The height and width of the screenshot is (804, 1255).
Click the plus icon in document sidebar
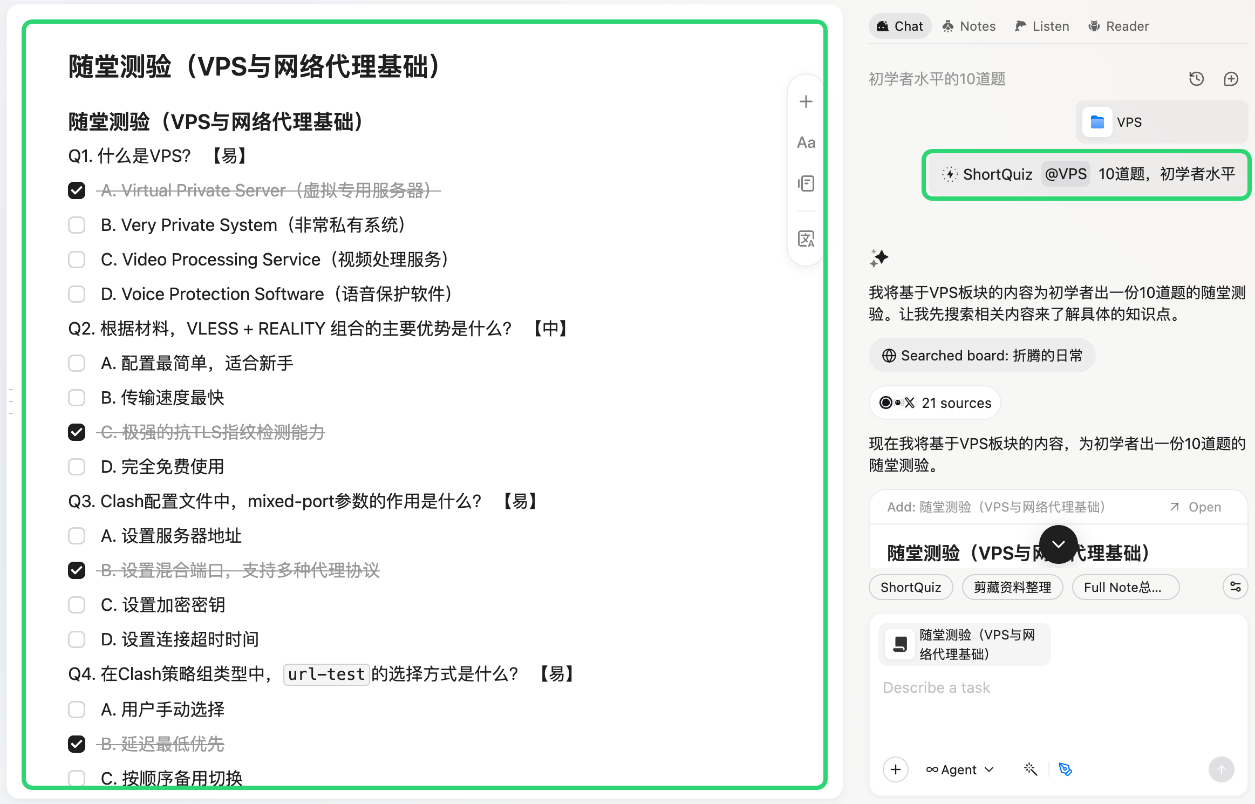click(x=806, y=101)
